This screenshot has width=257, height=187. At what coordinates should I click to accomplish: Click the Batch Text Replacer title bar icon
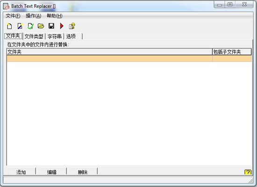[x=6, y=6]
